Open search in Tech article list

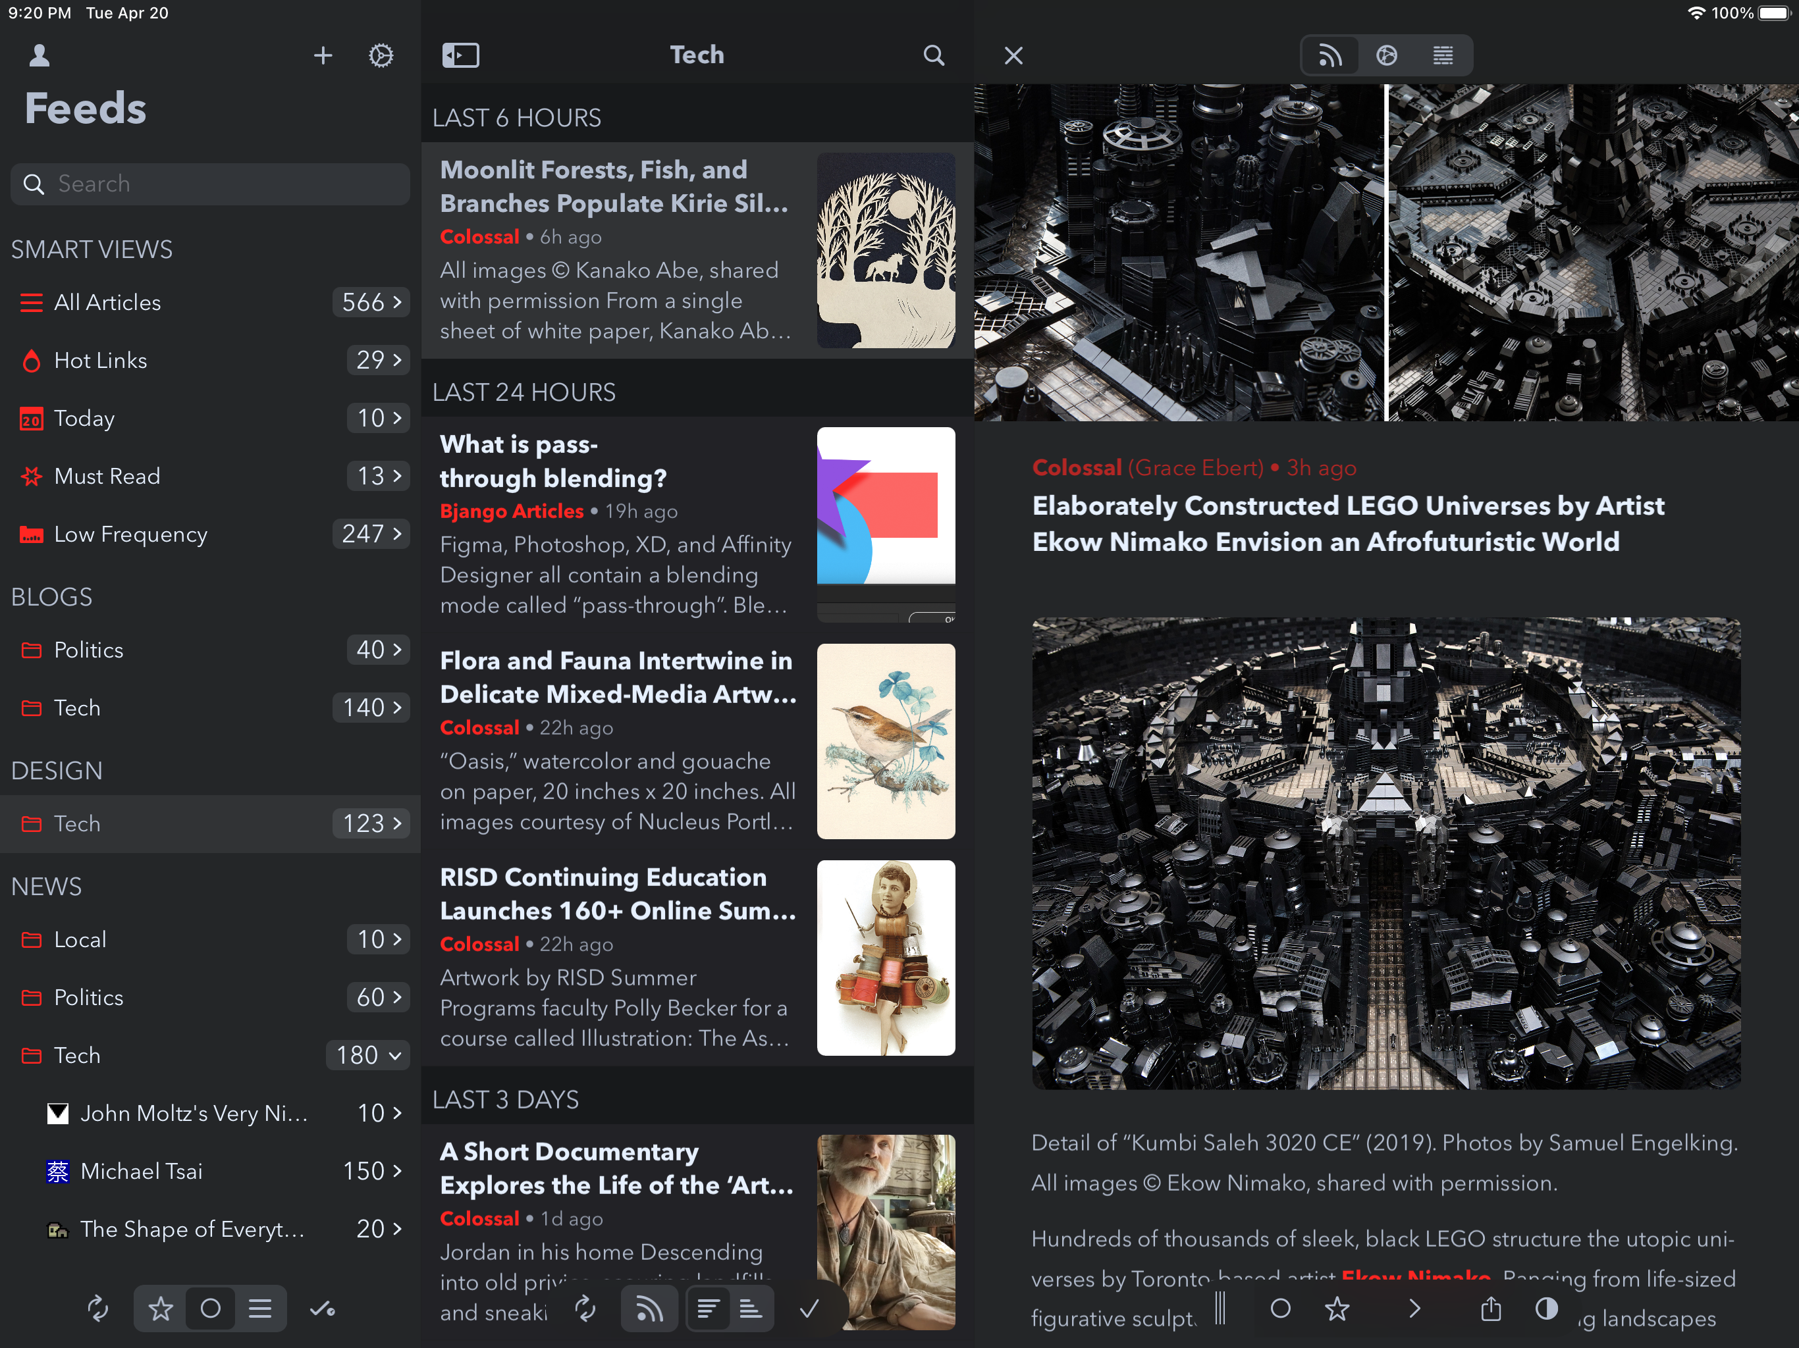coord(934,55)
